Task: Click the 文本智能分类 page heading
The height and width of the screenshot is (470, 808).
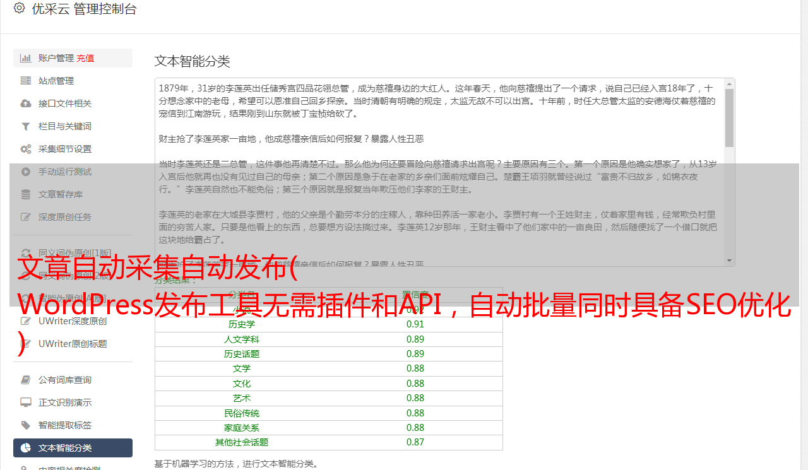Action: click(192, 61)
